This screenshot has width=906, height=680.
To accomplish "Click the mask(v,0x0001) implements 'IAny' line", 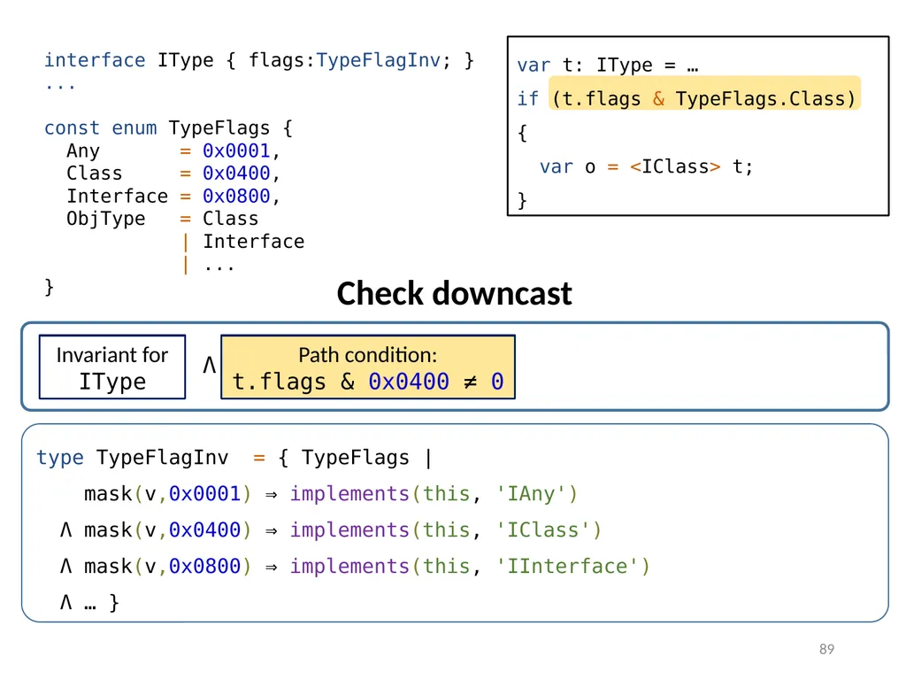I will (331, 494).
